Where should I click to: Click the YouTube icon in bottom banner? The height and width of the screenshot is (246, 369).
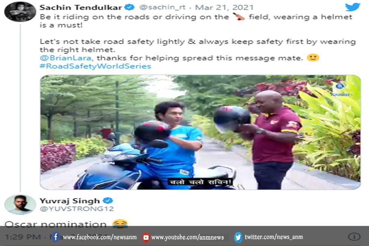(146, 237)
